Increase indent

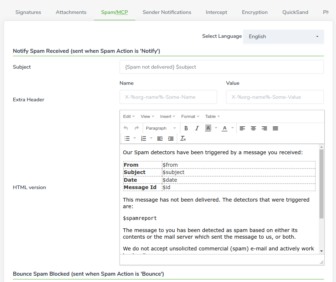click(x=171, y=138)
